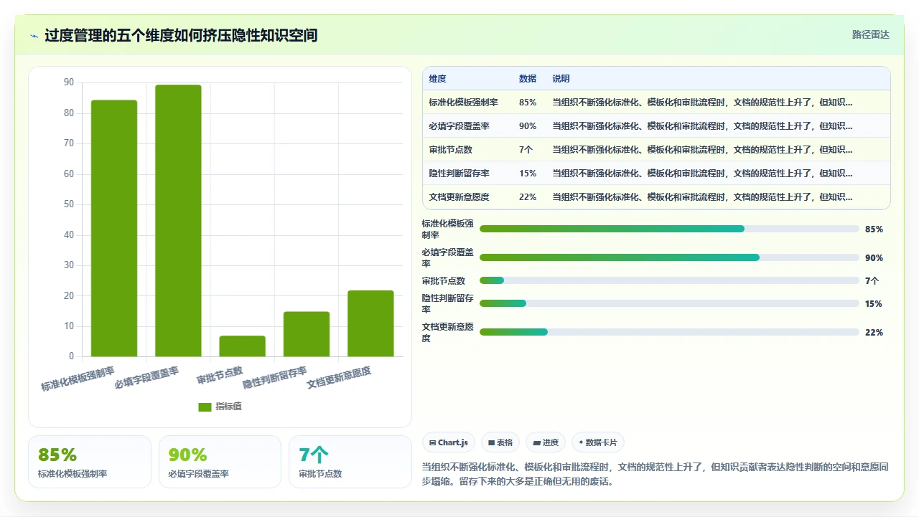The width and height of the screenshot is (919, 517).
Task: Click 审批节点数 table row cell
Action: (x=450, y=150)
